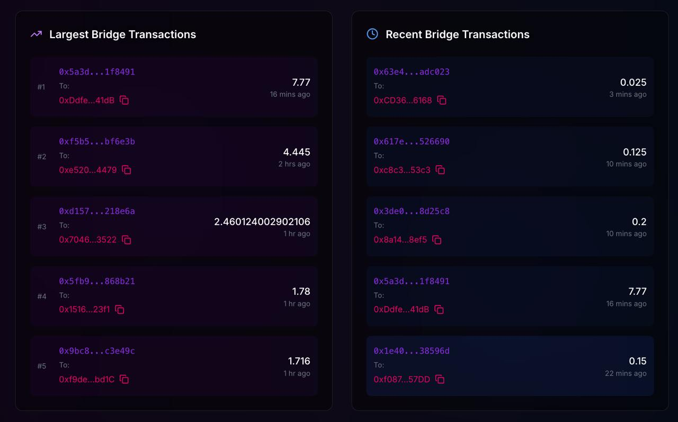Open transaction hash 0x3de0...8d25c8

pyautogui.click(x=412, y=211)
